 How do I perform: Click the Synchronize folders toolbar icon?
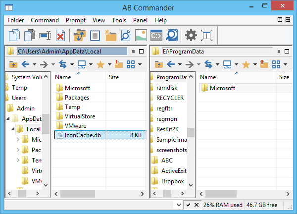(x=80, y=35)
